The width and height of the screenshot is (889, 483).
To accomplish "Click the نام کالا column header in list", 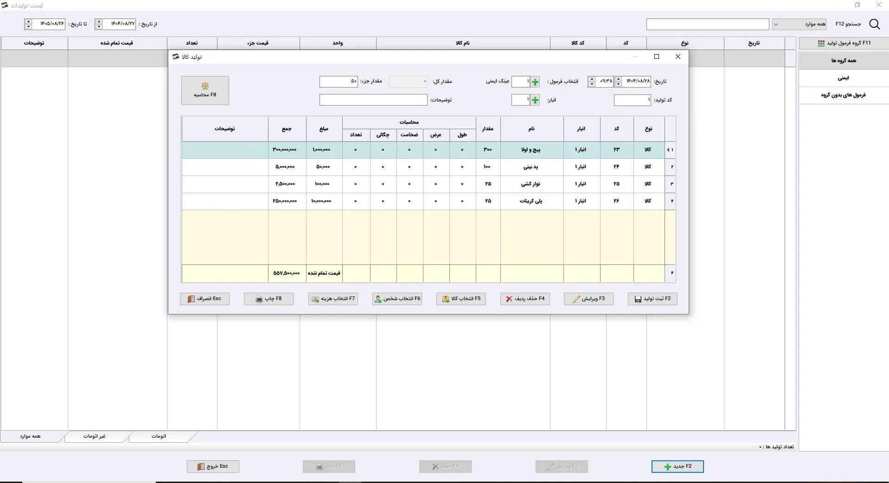I will pyautogui.click(x=463, y=43).
